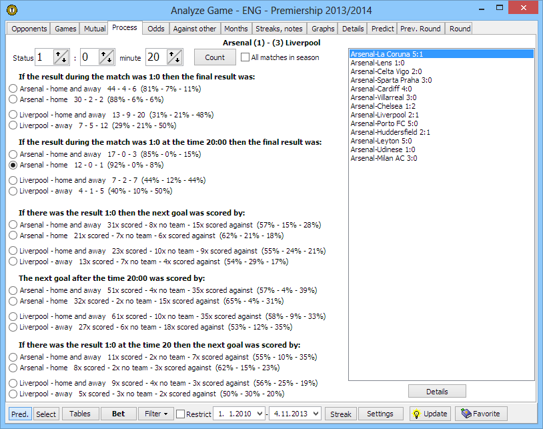This screenshot has height=429, width=543.
Task: Check the Restrict checkbox
Action: click(181, 414)
